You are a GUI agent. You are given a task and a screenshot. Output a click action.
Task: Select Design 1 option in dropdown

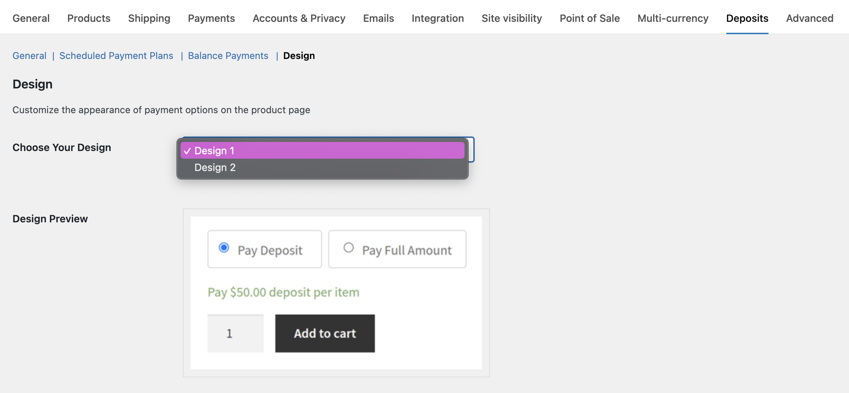322,151
